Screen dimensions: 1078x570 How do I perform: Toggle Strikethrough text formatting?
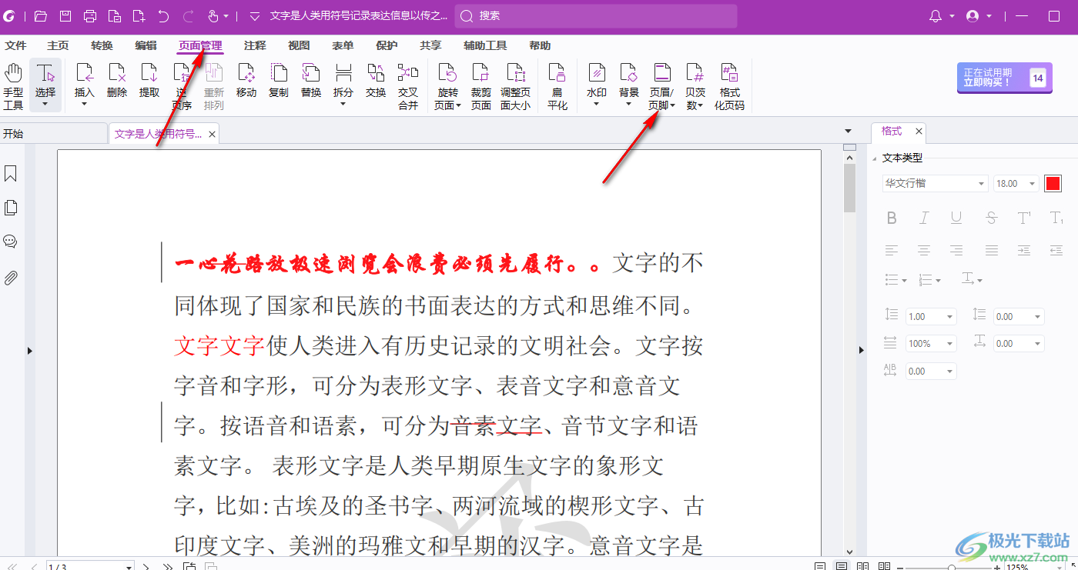point(992,218)
